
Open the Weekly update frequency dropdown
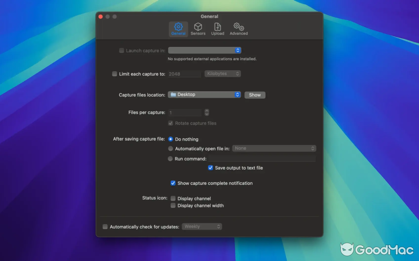(202, 226)
